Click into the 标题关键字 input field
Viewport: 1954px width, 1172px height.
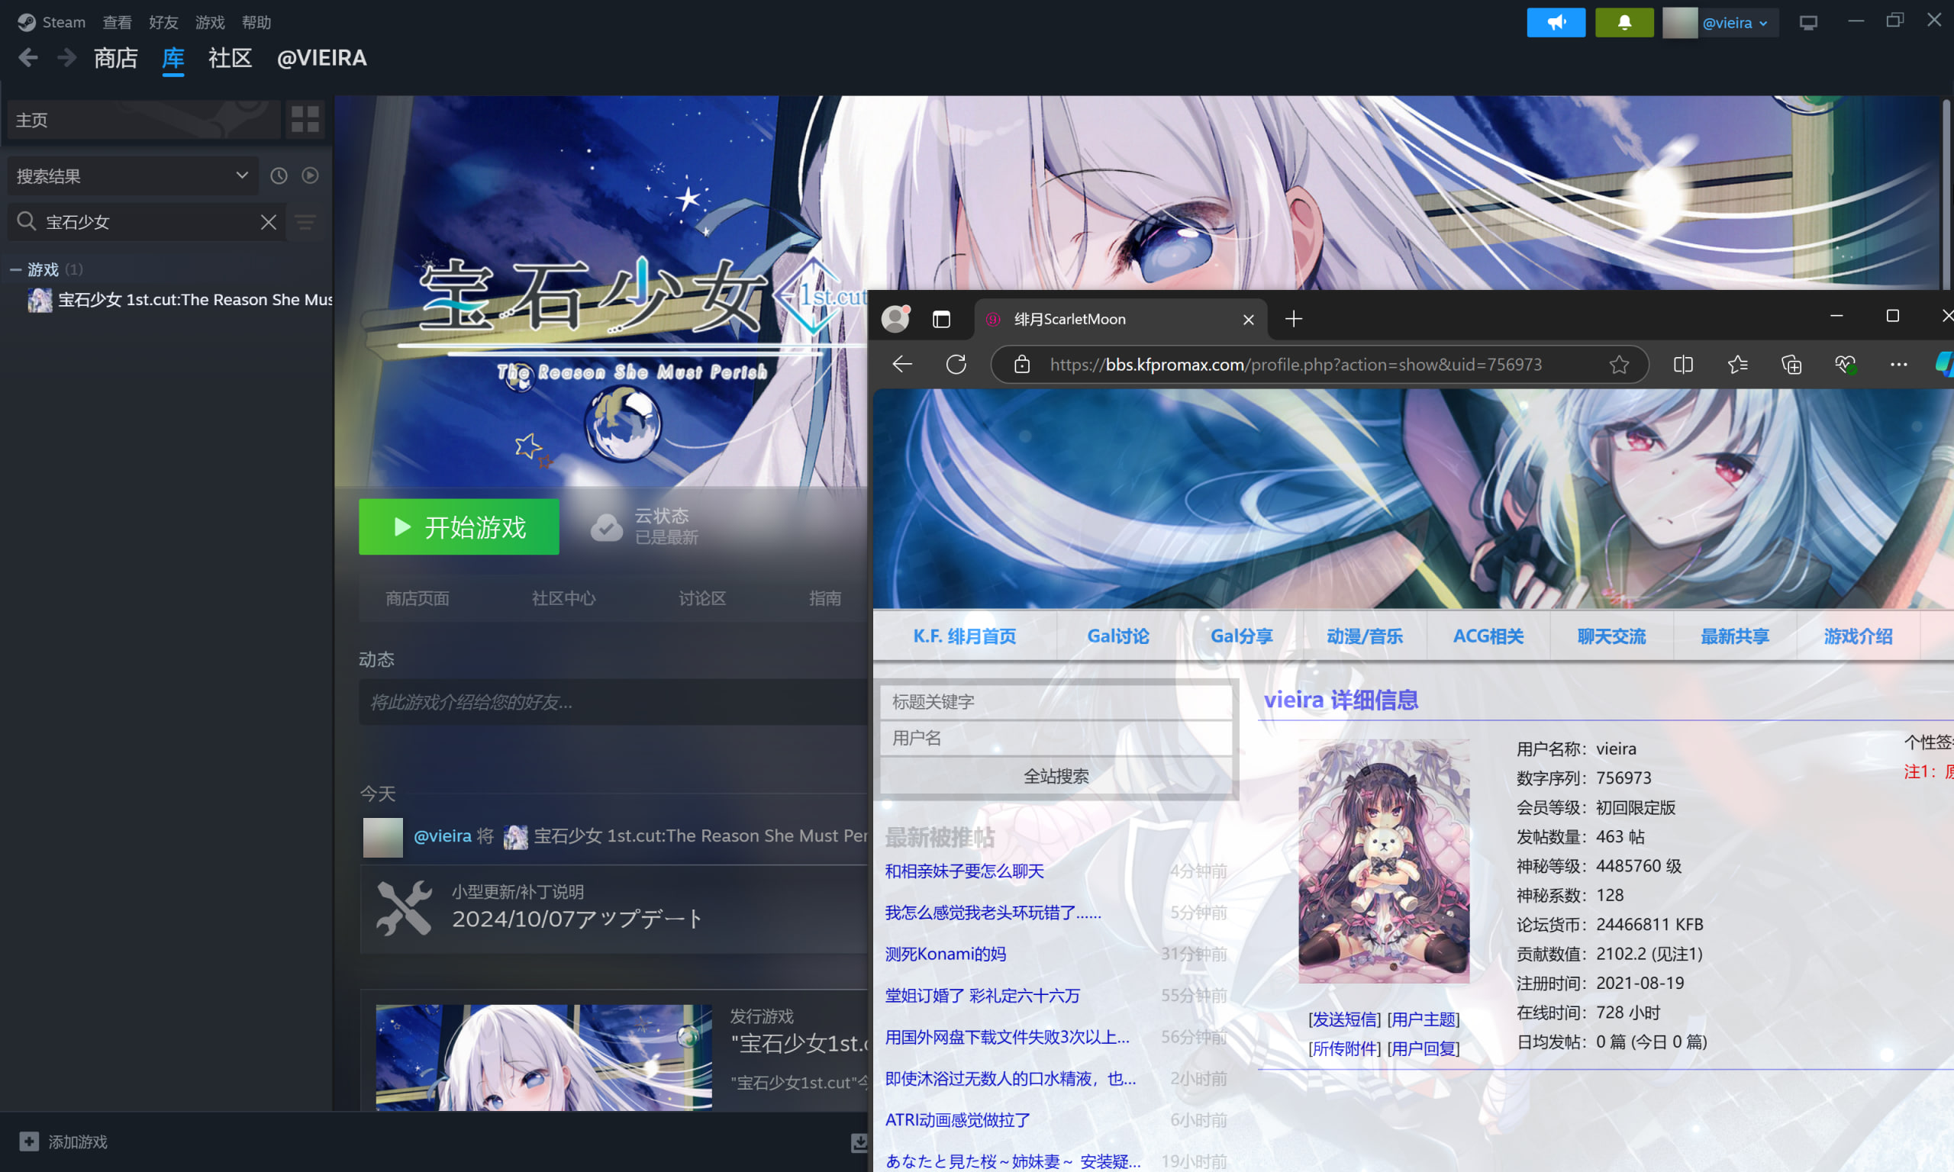[x=1055, y=701]
